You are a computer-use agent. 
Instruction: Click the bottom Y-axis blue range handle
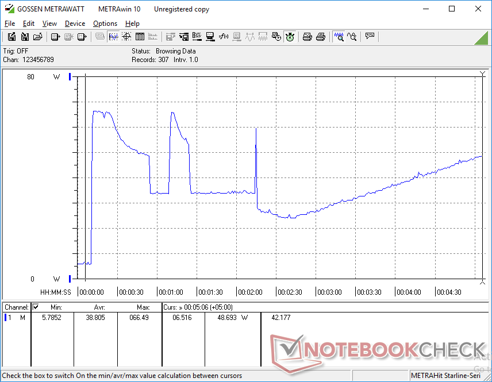[70, 278]
